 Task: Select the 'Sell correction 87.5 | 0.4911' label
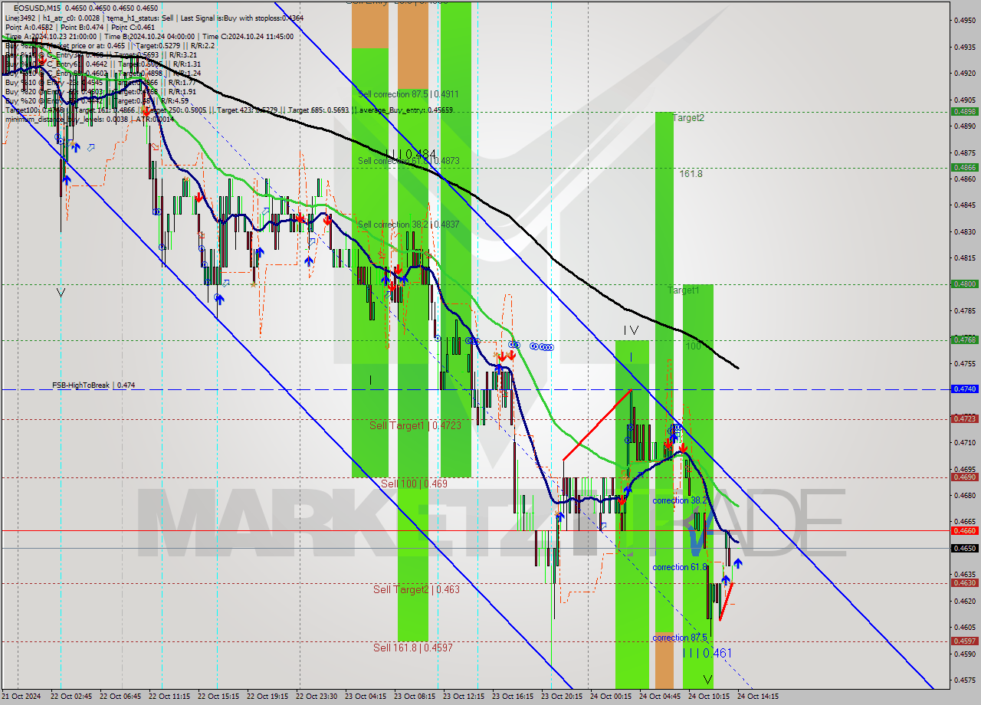pos(408,94)
